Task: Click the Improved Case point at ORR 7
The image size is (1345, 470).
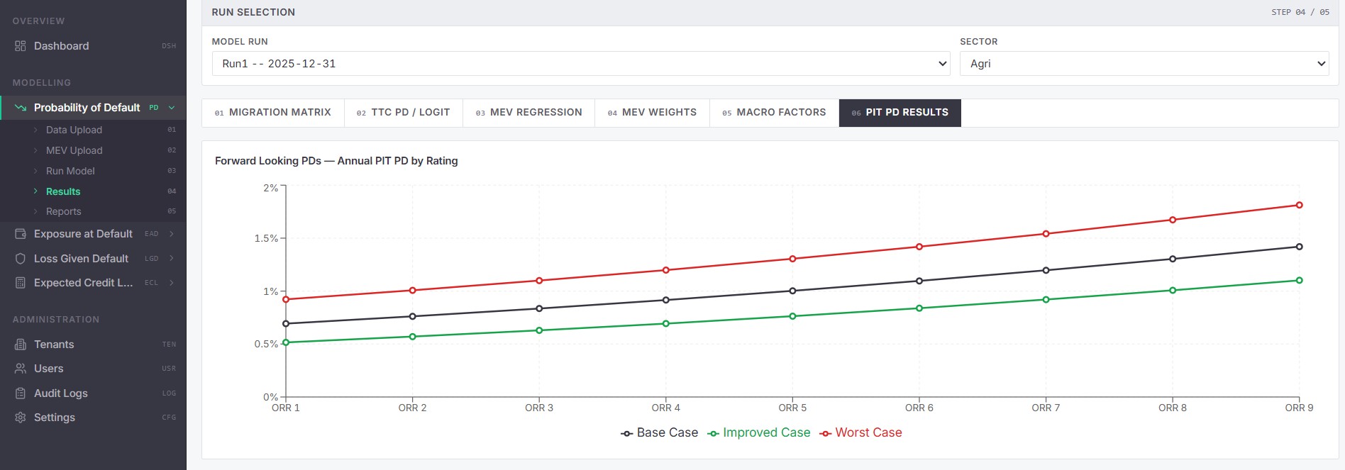Action: click(1046, 299)
